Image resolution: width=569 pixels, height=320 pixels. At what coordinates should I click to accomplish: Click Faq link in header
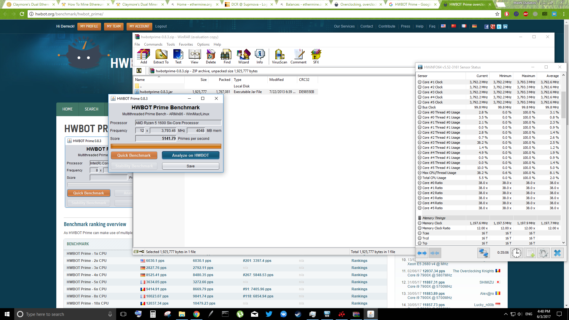tap(432, 26)
